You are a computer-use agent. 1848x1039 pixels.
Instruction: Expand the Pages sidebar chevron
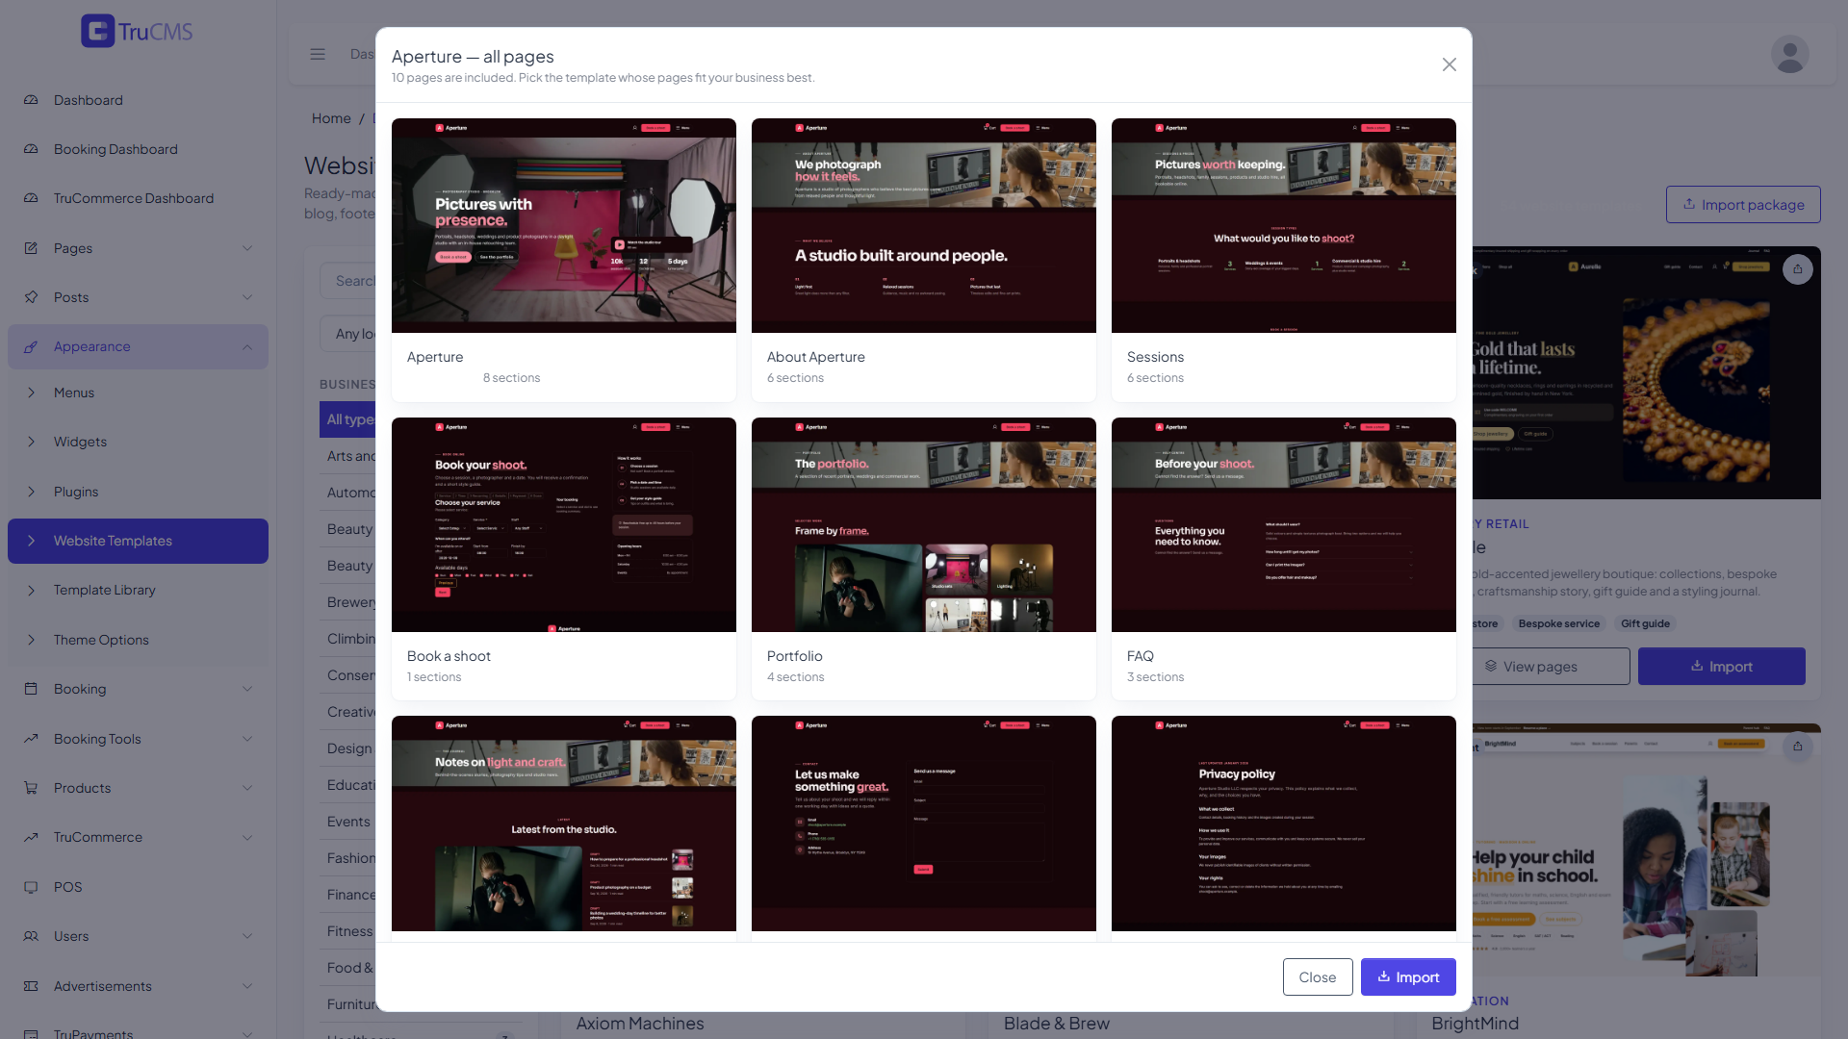247,248
